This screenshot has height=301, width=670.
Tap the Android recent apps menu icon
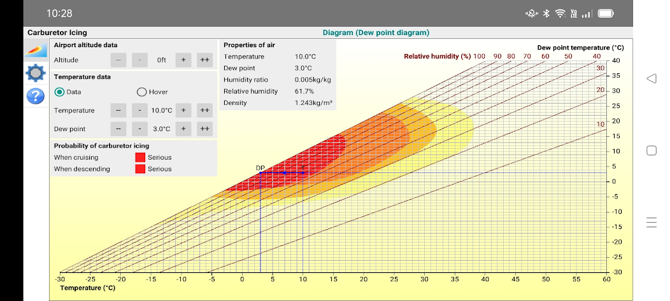pos(651,222)
